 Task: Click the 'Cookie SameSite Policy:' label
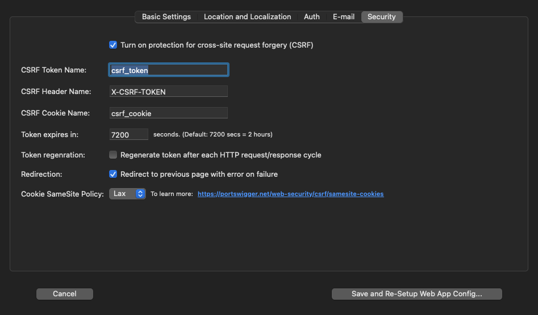[62, 194]
